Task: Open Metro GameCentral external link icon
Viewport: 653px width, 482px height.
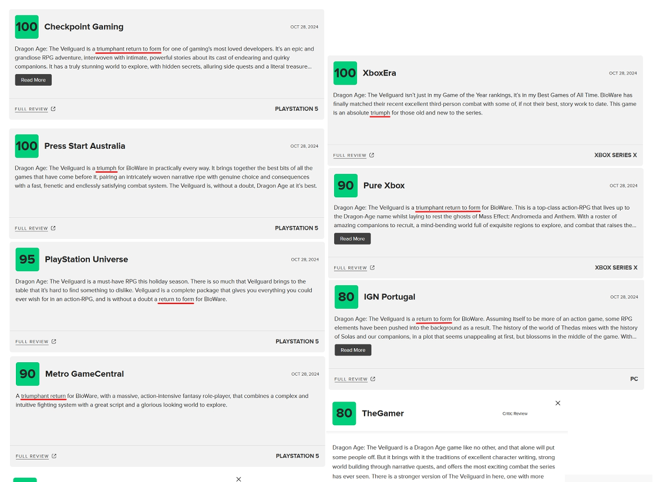Action: (x=54, y=456)
